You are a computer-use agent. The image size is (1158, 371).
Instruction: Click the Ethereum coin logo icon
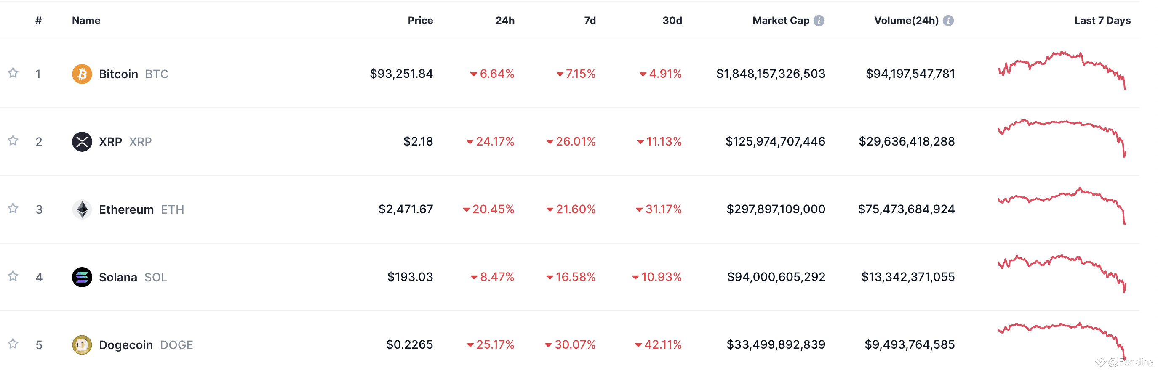[x=82, y=209]
